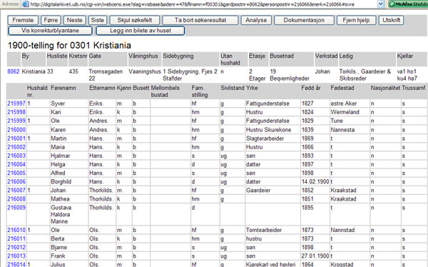Go to first page with Fremste
This screenshot has width=428, height=267.
(23, 20)
